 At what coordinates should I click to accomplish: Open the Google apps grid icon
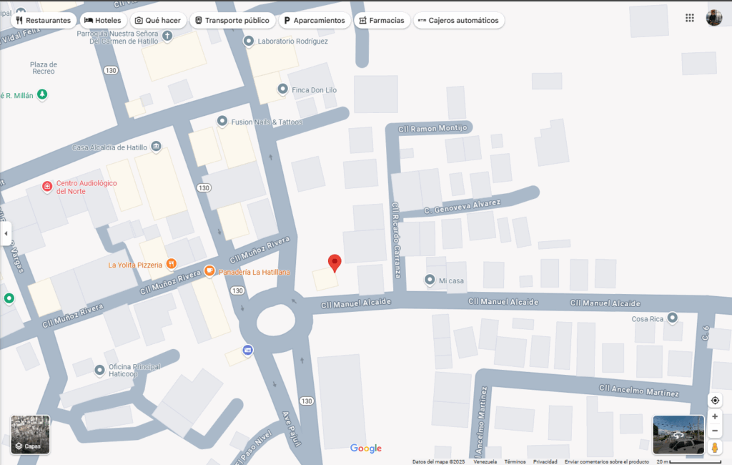click(689, 18)
